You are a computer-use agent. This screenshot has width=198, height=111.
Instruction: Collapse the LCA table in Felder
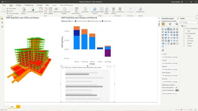181,26
